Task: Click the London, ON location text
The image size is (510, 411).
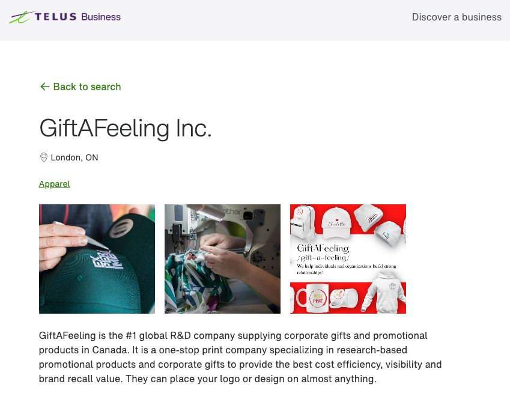Action: click(x=76, y=157)
